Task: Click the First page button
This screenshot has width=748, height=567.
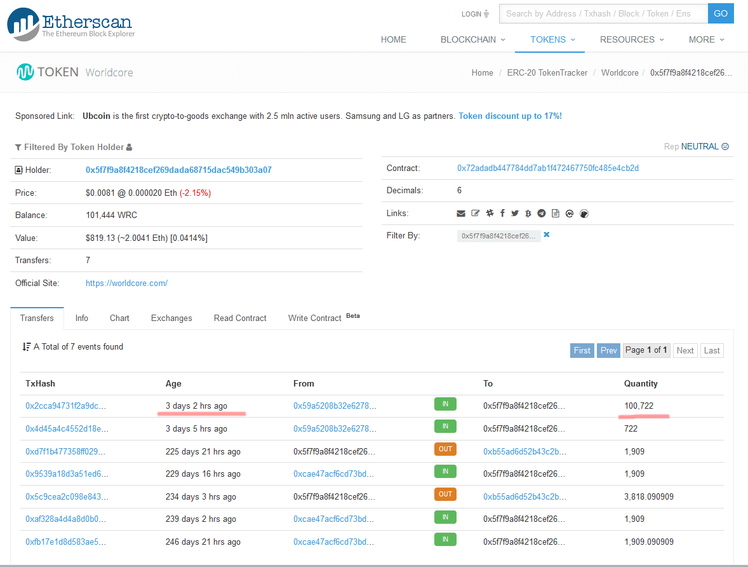Action: (x=582, y=351)
